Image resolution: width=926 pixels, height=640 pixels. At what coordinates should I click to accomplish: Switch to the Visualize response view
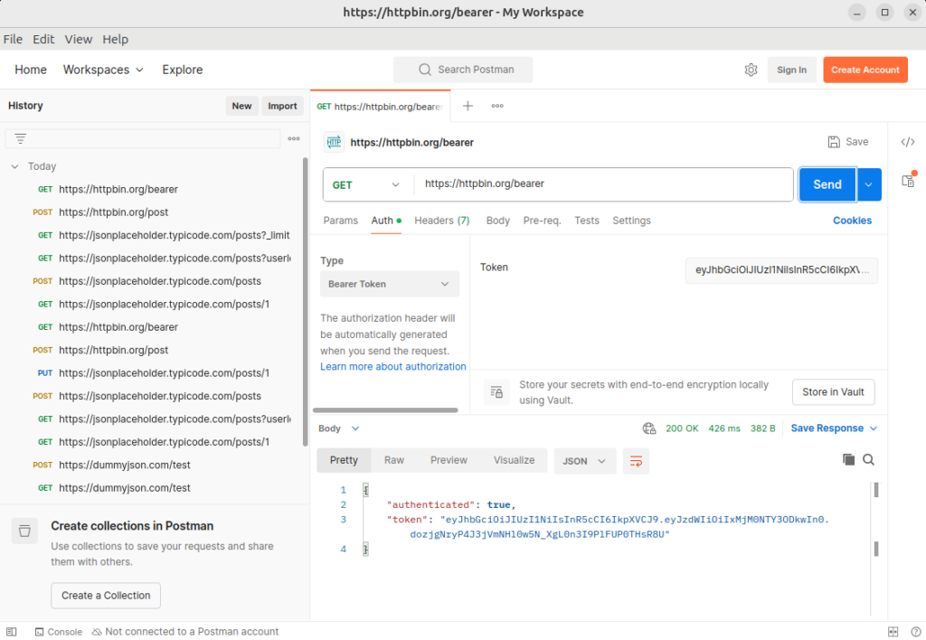(514, 460)
